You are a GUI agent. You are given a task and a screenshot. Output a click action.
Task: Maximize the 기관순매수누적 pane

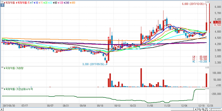pyautogui.click(x=208, y=88)
